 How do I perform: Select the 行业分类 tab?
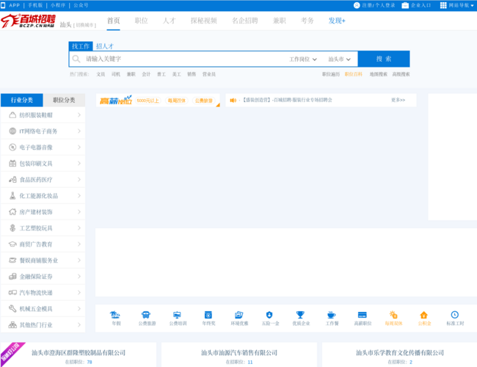point(21,100)
